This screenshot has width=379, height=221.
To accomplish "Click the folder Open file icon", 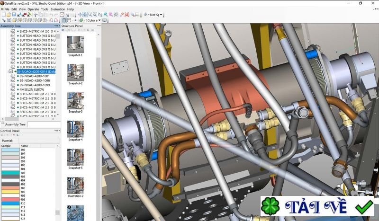I will (9, 15).
